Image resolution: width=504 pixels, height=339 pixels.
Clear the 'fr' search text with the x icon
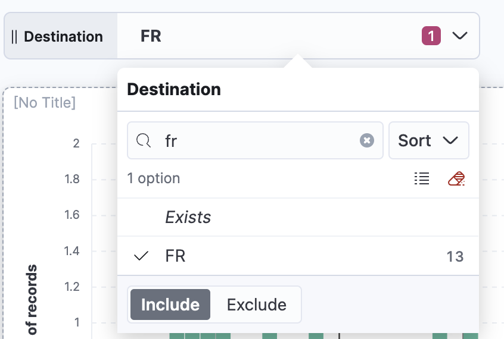(367, 140)
